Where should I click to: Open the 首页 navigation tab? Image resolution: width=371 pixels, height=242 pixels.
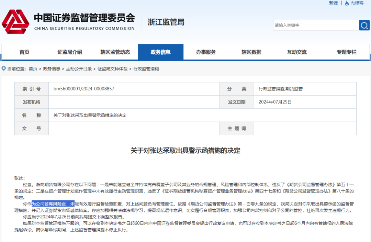click(24, 52)
